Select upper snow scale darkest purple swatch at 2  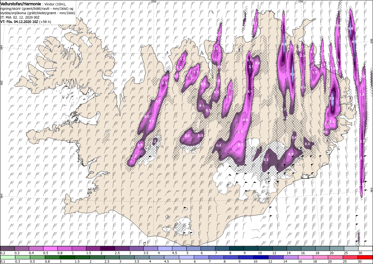pos(107,249)
